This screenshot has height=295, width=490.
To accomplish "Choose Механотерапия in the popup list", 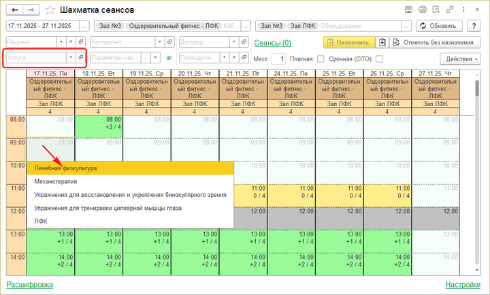I will [x=56, y=181].
